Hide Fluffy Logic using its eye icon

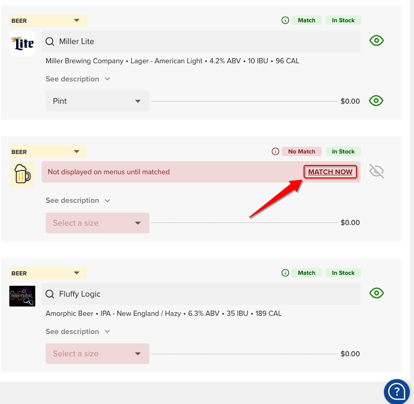[x=376, y=293]
